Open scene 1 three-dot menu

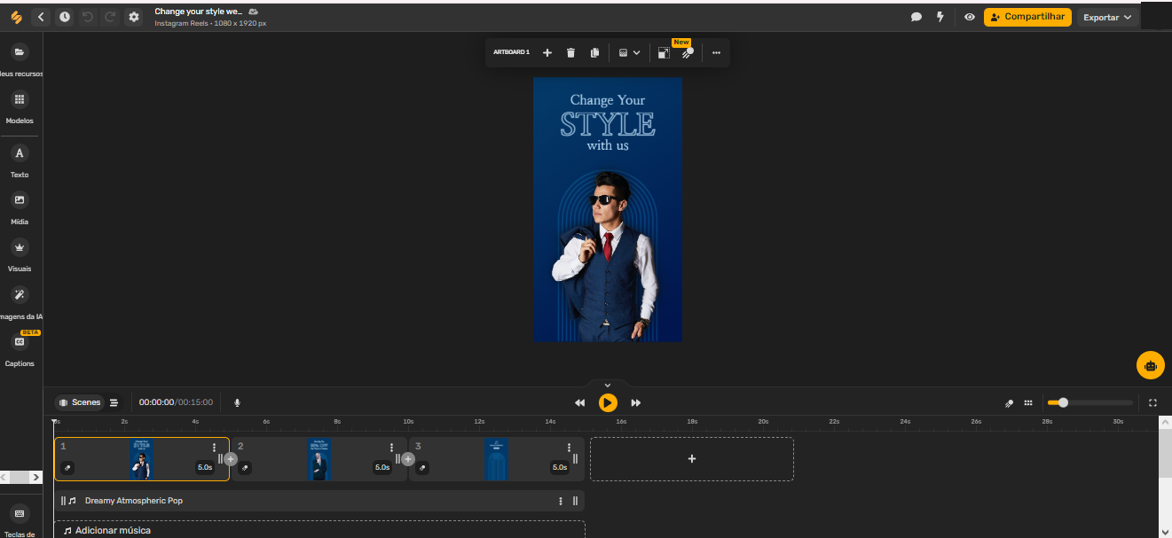coord(214,448)
